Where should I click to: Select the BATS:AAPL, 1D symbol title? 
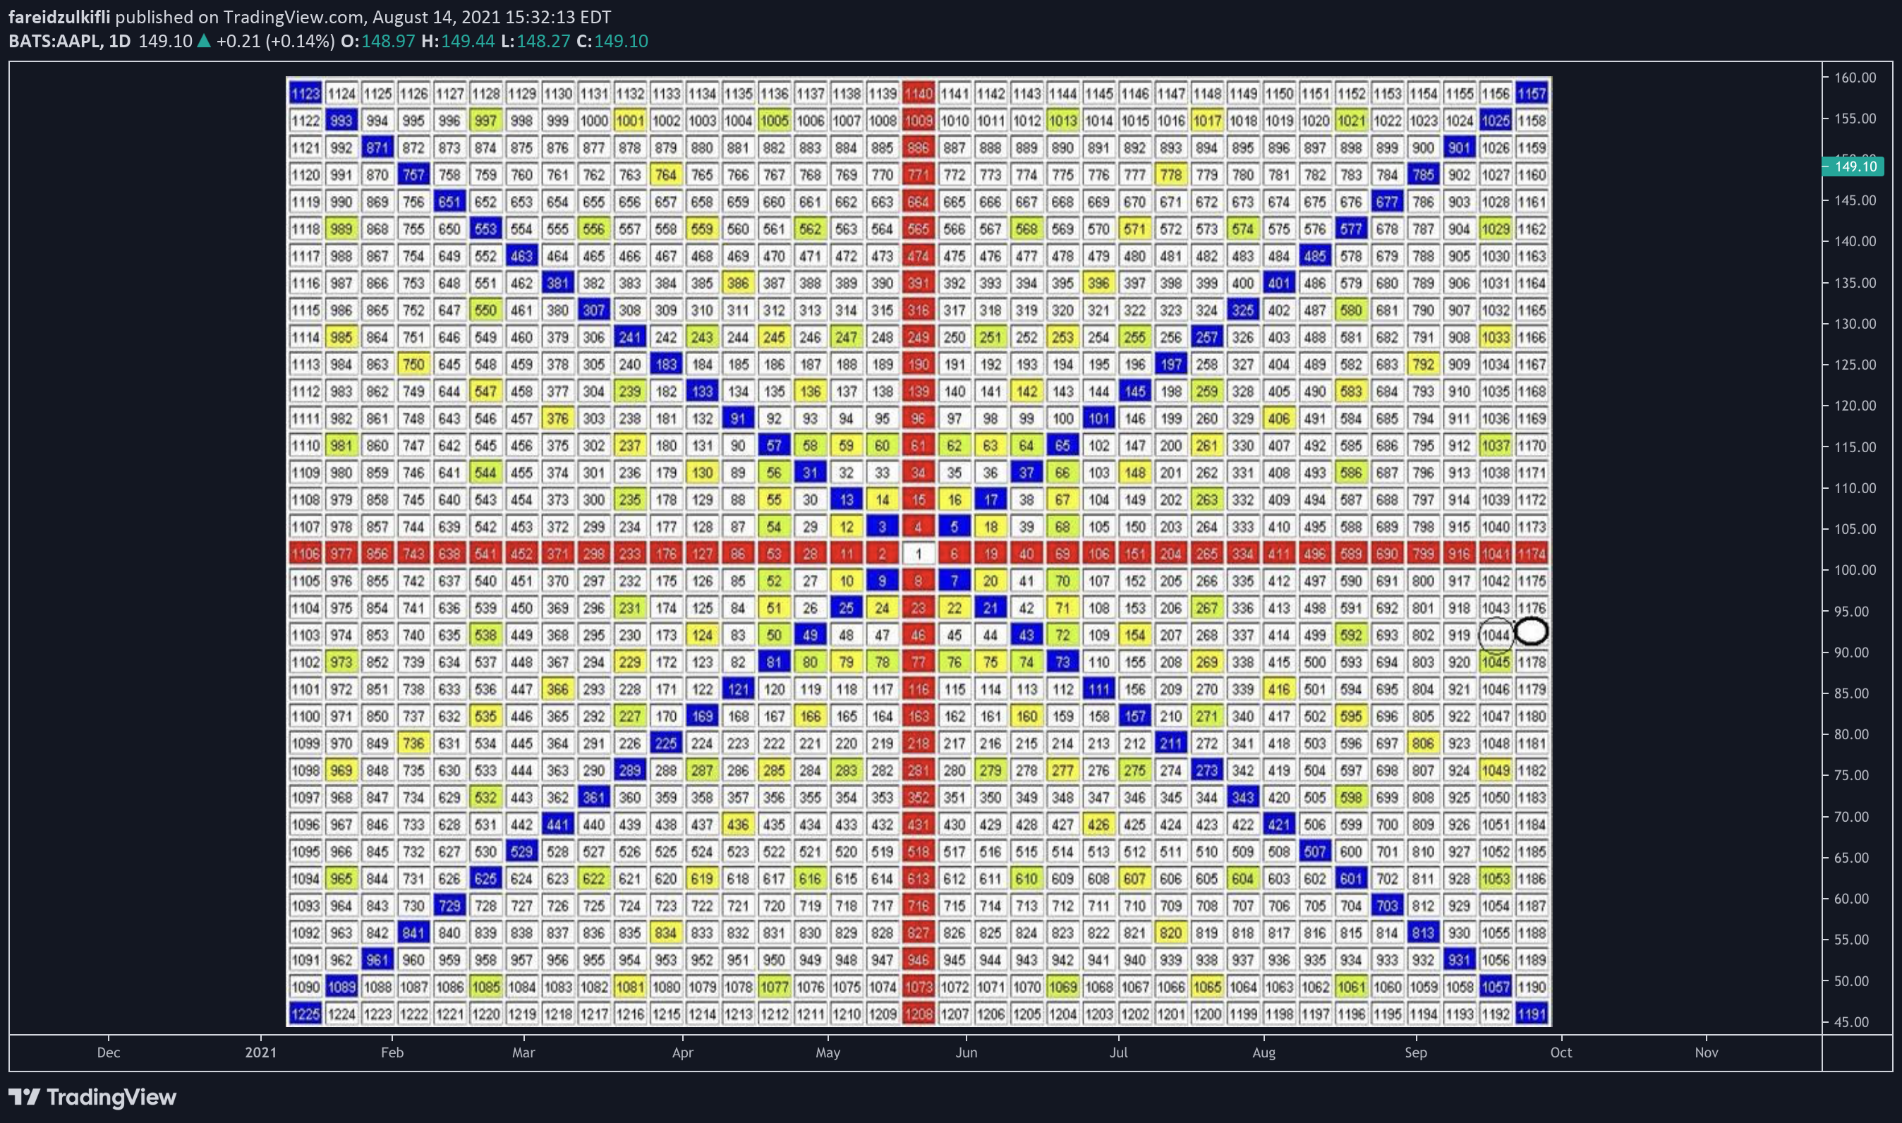pos(70,41)
